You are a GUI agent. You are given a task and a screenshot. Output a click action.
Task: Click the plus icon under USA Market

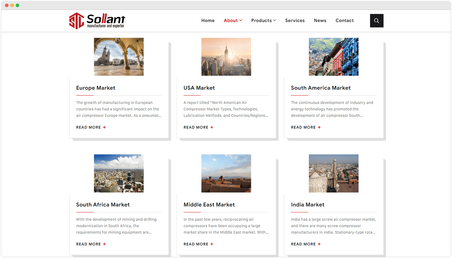pyautogui.click(x=212, y=127)
